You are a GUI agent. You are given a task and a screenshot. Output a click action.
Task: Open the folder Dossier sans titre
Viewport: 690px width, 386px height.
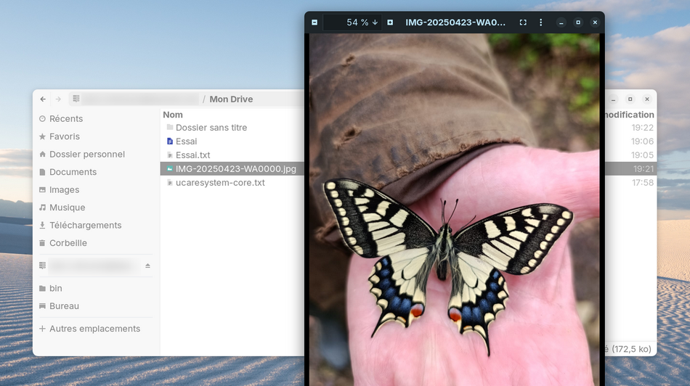(211, 128)
